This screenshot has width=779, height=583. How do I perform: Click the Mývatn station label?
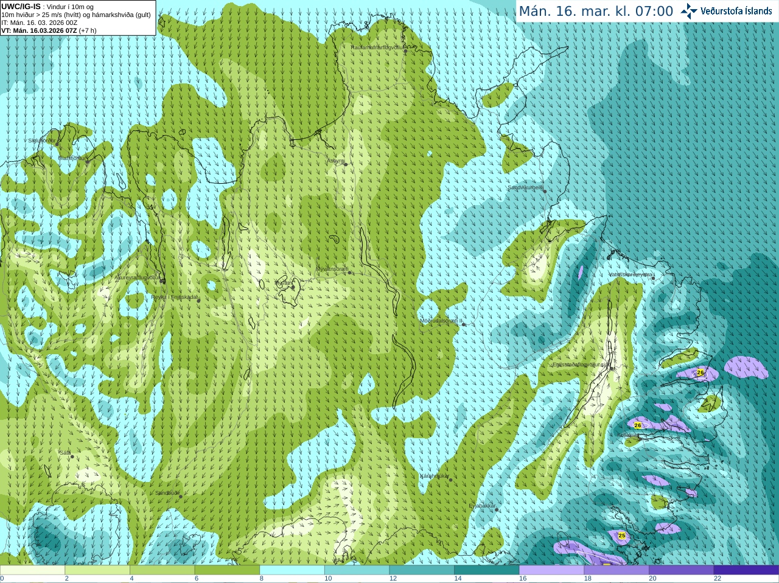click(283, 283)
